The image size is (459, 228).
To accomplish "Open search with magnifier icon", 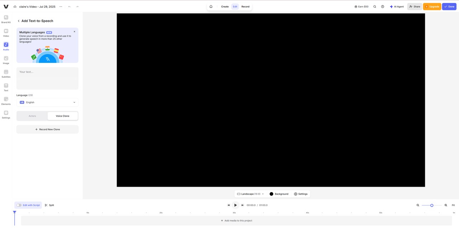I will point(375,6).
